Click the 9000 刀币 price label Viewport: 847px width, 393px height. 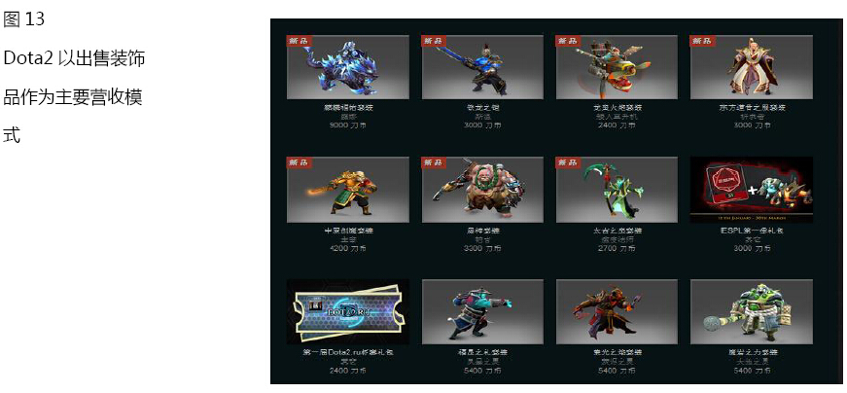coord(348,125)
